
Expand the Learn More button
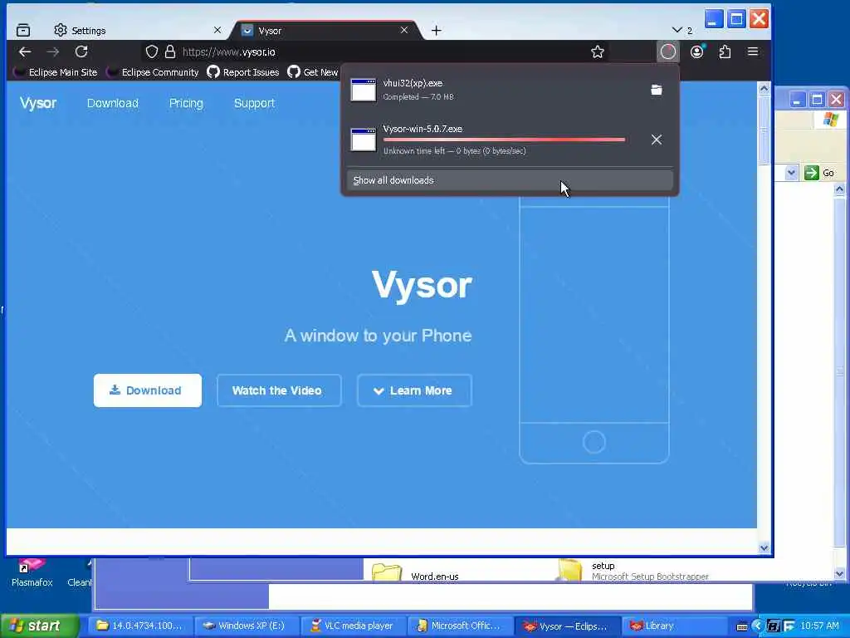click(x=414, y=390)
